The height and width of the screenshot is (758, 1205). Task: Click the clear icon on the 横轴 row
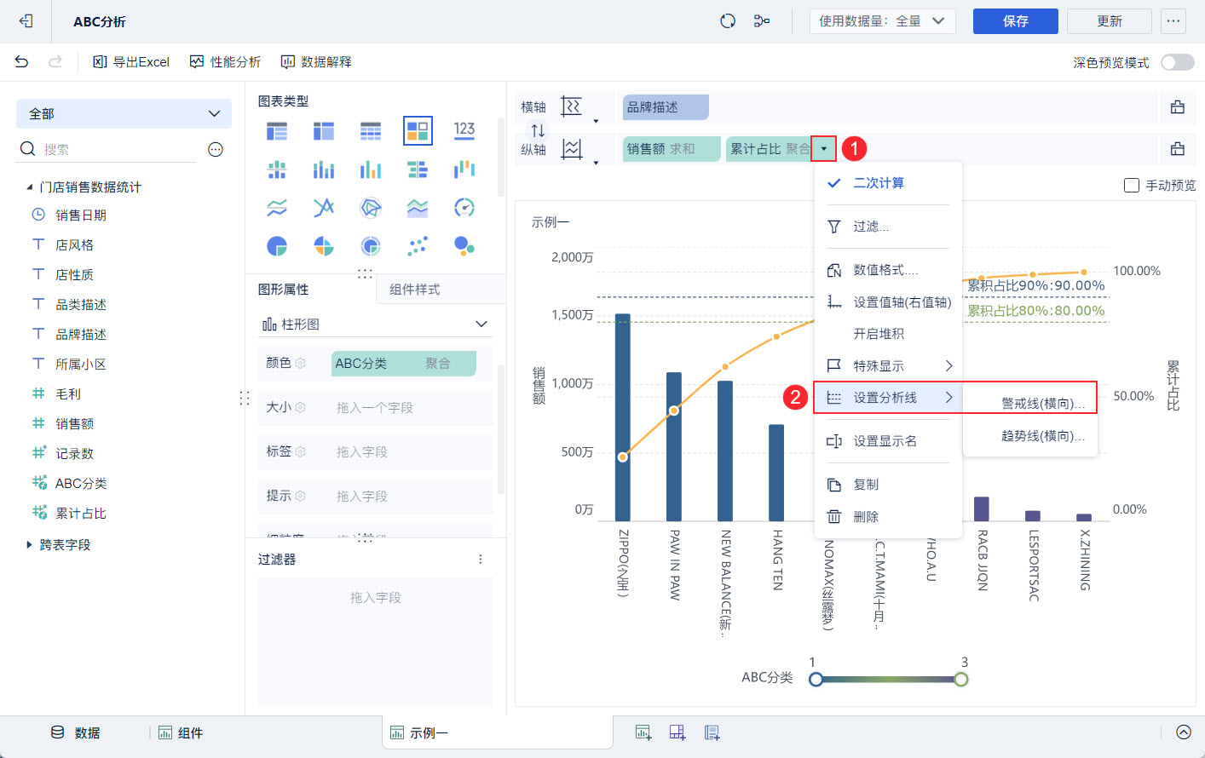[1178, 106]
